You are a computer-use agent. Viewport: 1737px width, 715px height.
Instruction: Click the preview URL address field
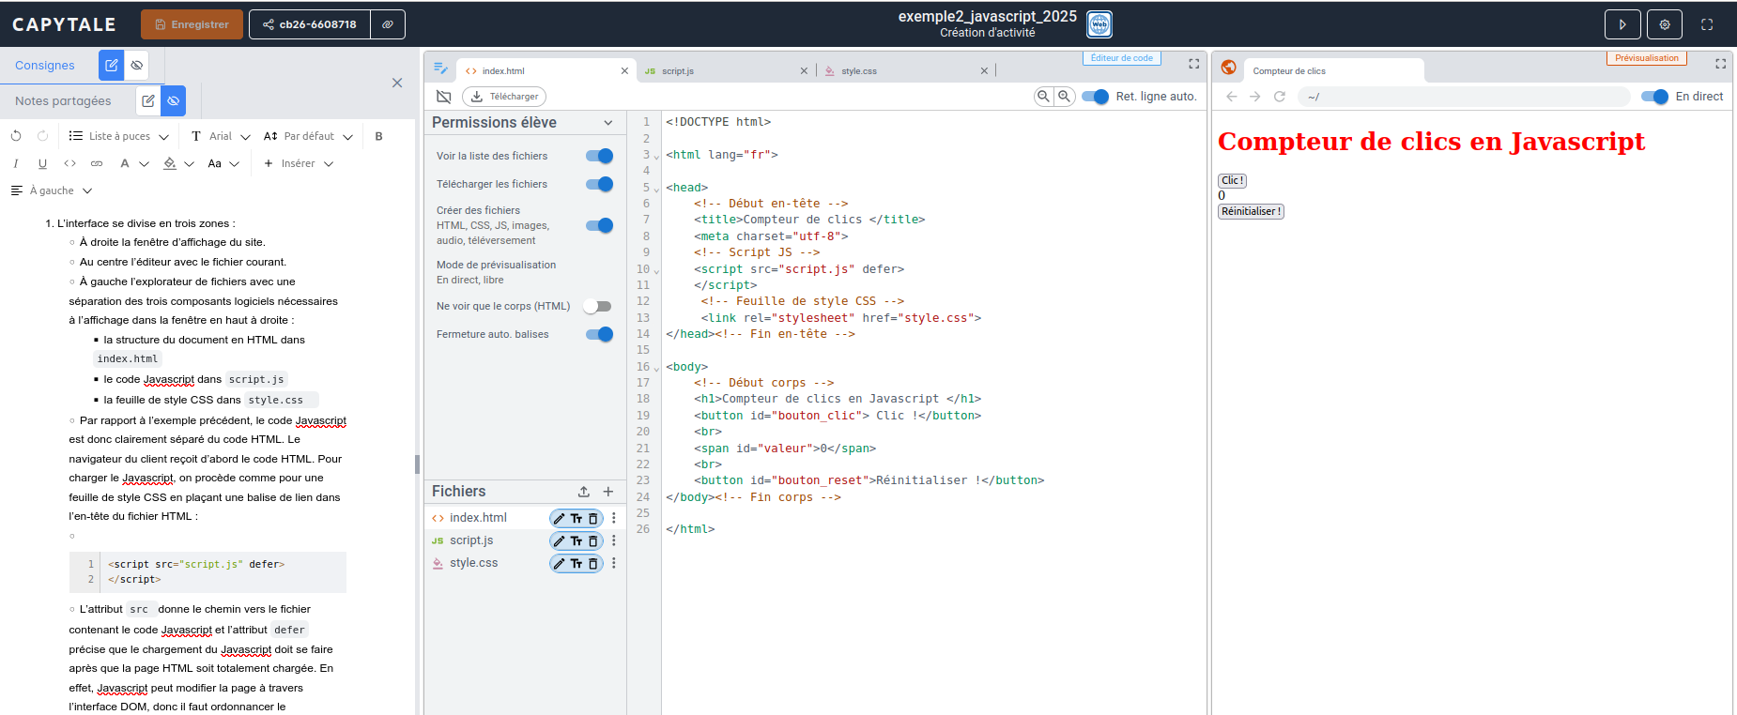[x=1464, y=97]
